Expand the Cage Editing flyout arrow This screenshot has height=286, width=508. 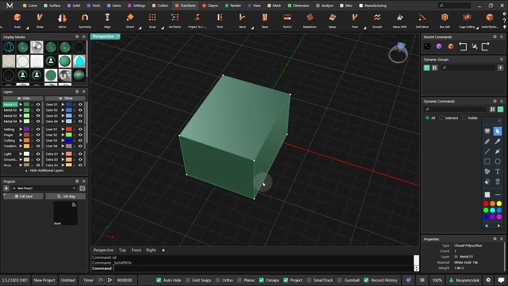pyautogui.click(x=477, y=28)
